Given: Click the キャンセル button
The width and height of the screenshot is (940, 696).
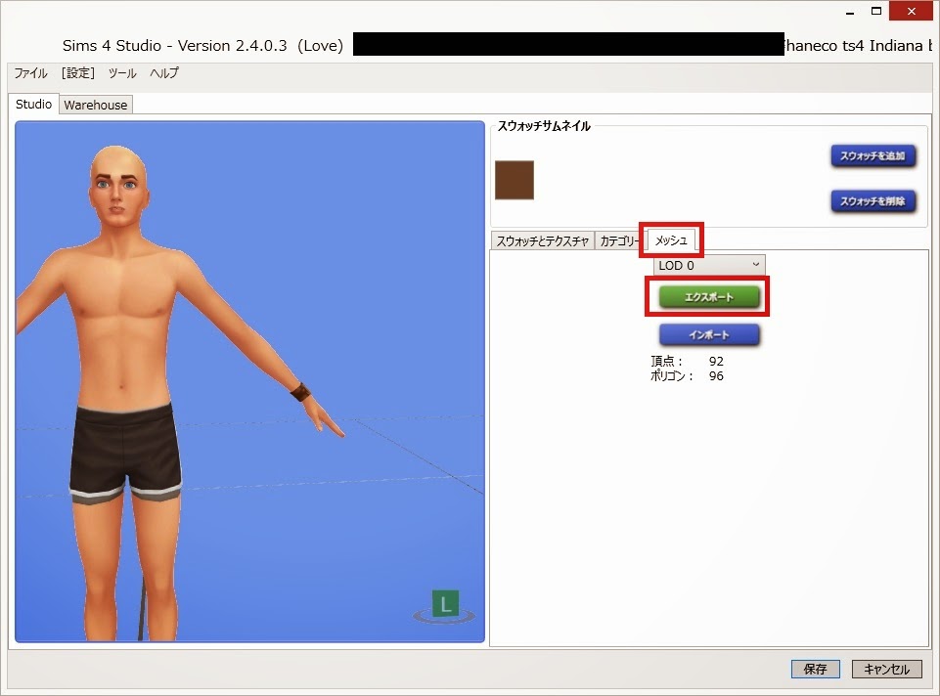Looking at the screenshot, I should tap(886, 669).
